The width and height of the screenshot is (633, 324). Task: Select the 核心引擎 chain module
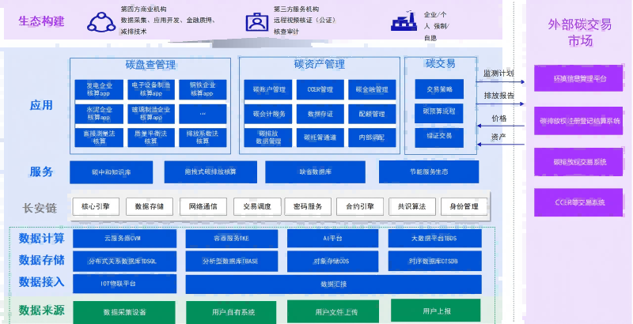click(x=95, y=206)
